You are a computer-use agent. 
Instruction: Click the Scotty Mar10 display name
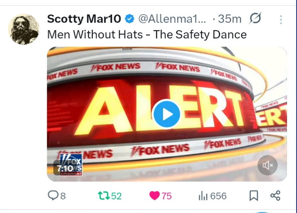coord(84,19)
